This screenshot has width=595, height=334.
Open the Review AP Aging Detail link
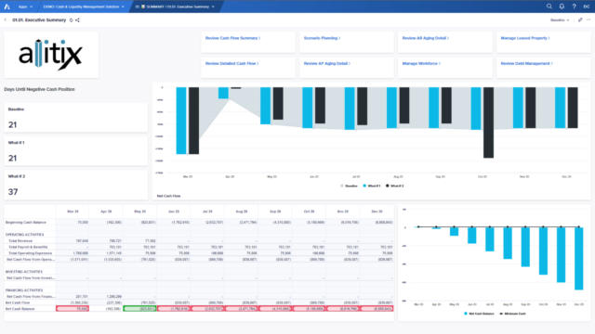click(326, 63)
